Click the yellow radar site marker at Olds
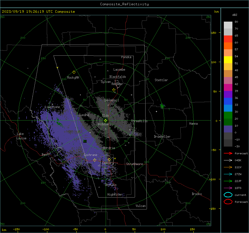 (106, 121)
